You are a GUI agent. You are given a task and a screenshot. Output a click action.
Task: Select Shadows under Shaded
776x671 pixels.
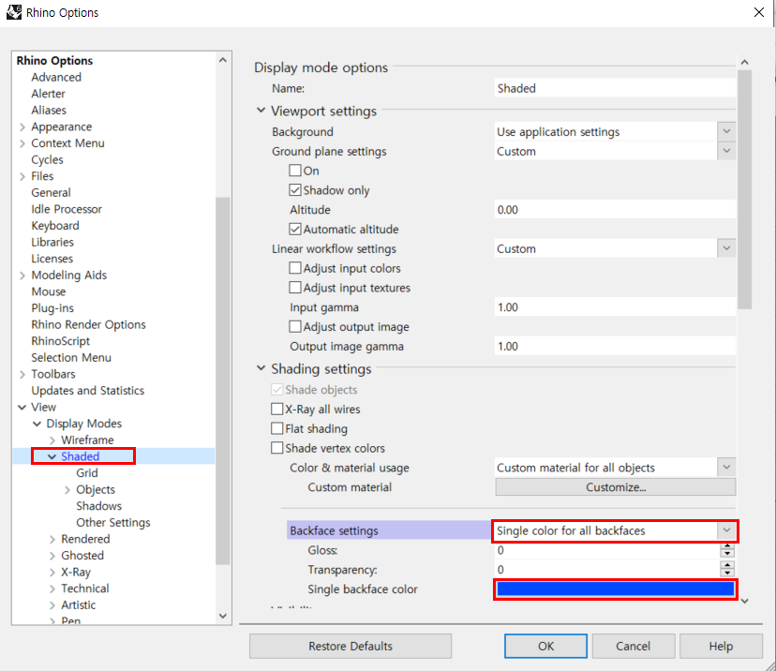(99, 506)
